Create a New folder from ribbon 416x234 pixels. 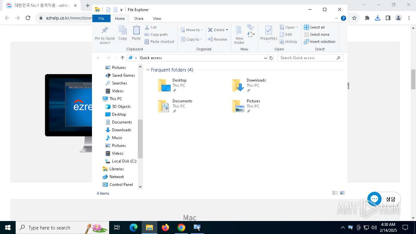239,35
